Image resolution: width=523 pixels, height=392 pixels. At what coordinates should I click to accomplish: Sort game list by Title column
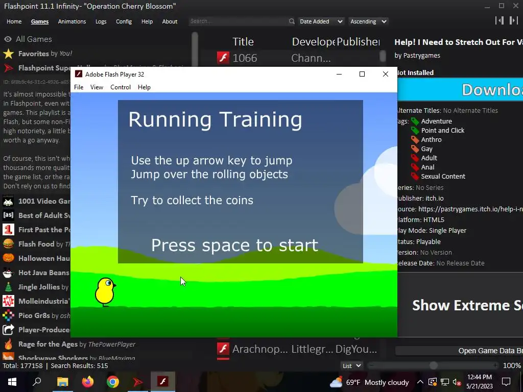point(243,42)
